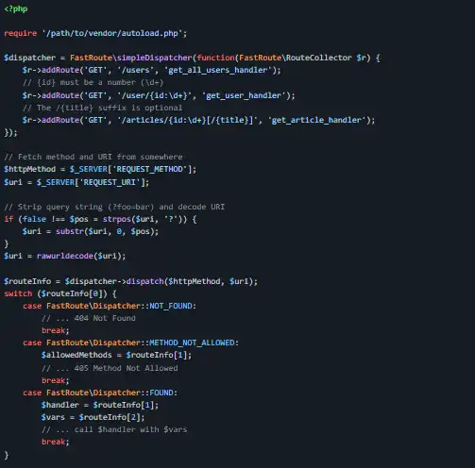475x468 pixels.
Task: Click the 'require' keyword
Action: click(x=21, y=33)
